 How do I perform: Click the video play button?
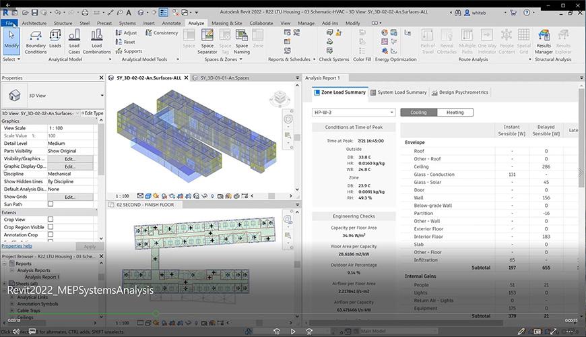293,332
